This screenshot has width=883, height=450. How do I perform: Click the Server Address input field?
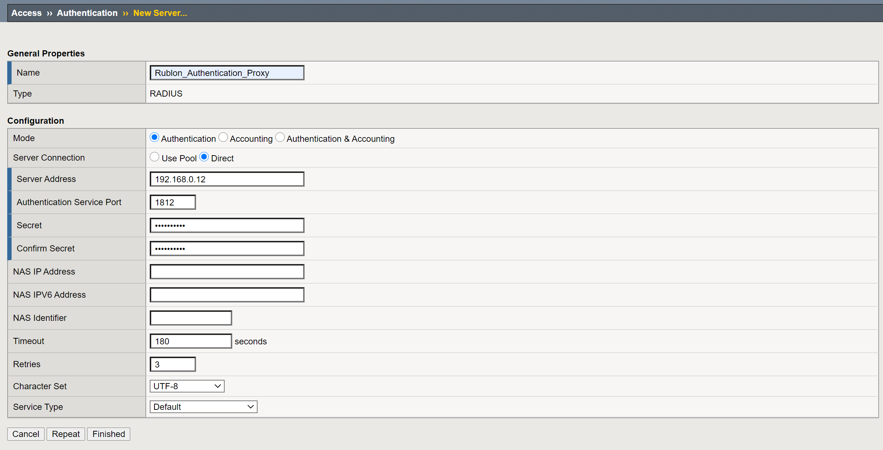pyautogui.click(x=227, y=179)
